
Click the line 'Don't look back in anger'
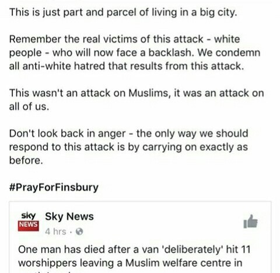(128, 134)
